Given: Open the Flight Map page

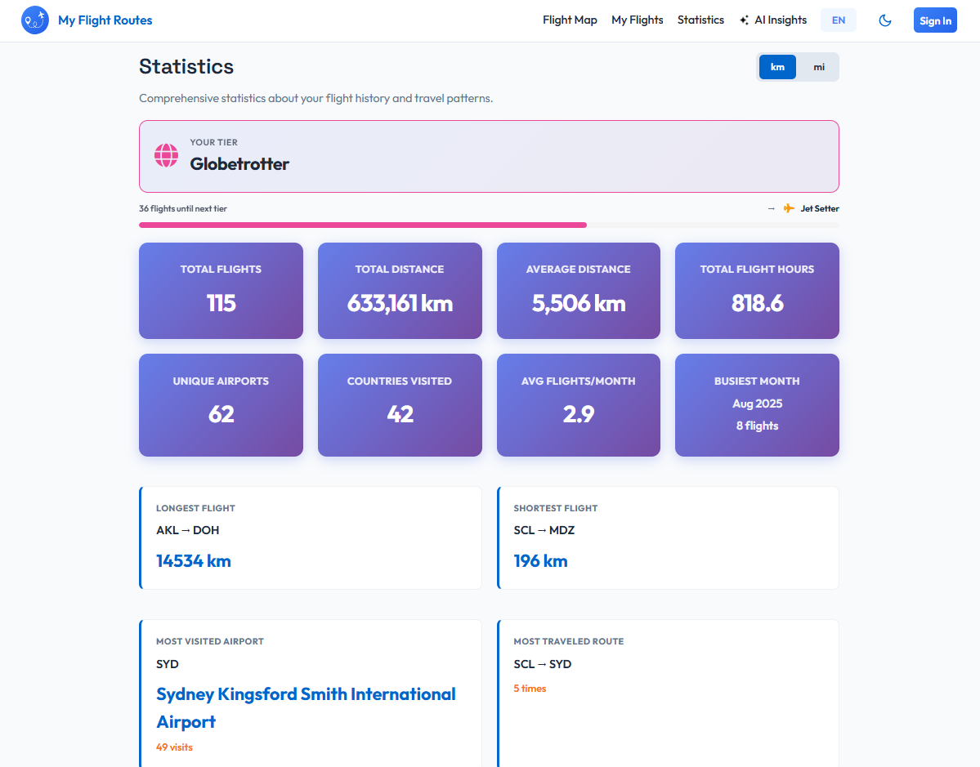Looking at the screenshot, I should coord(570,20).
